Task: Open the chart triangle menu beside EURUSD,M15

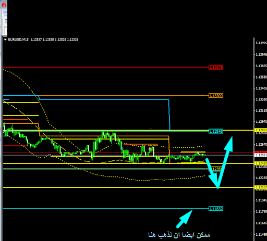Action: coord(5,40)
